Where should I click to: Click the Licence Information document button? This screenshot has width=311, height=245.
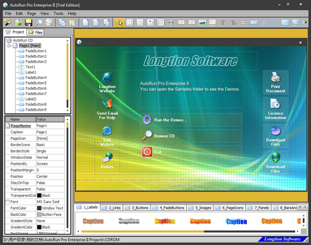(x=276, y=109)
